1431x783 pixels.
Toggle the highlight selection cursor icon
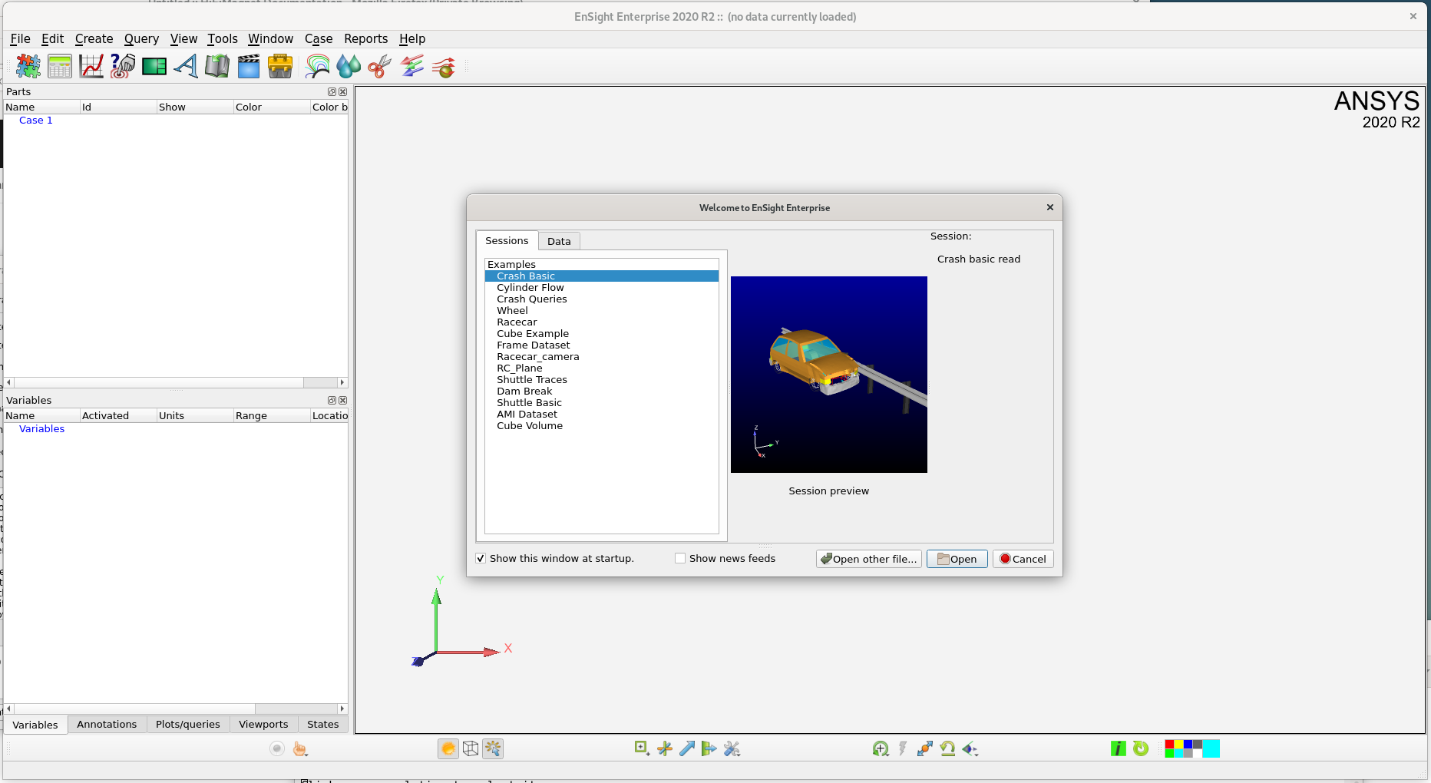pyautogui.click(x=493, y=748)
